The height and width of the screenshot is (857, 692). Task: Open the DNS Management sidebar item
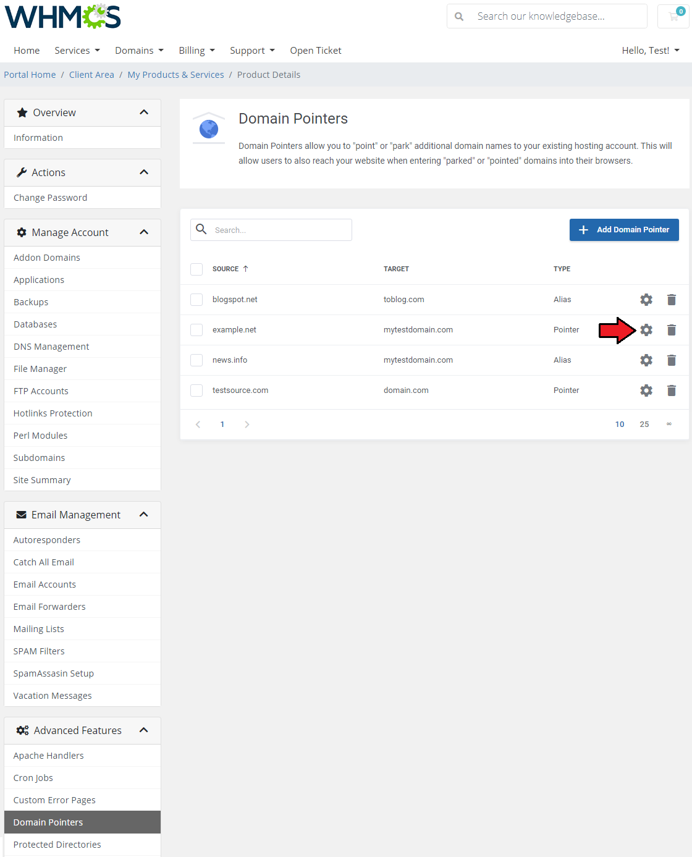(51, 347)
